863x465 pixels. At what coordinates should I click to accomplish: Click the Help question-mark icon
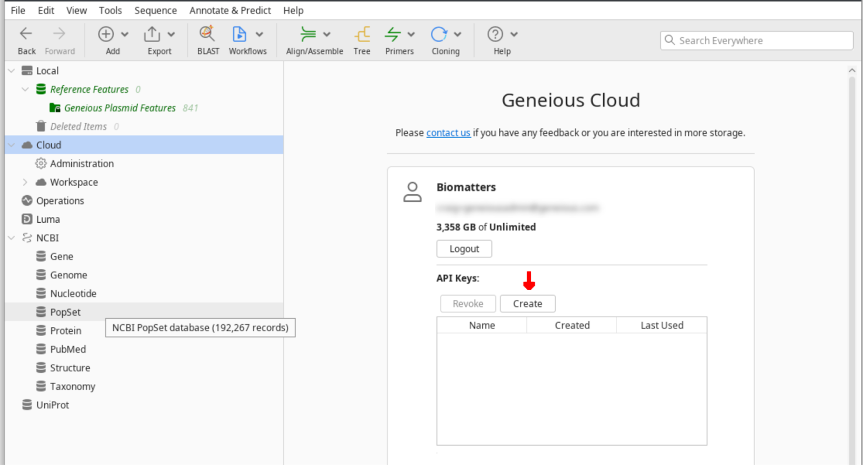pyautogui.click(x=495, y=34)
